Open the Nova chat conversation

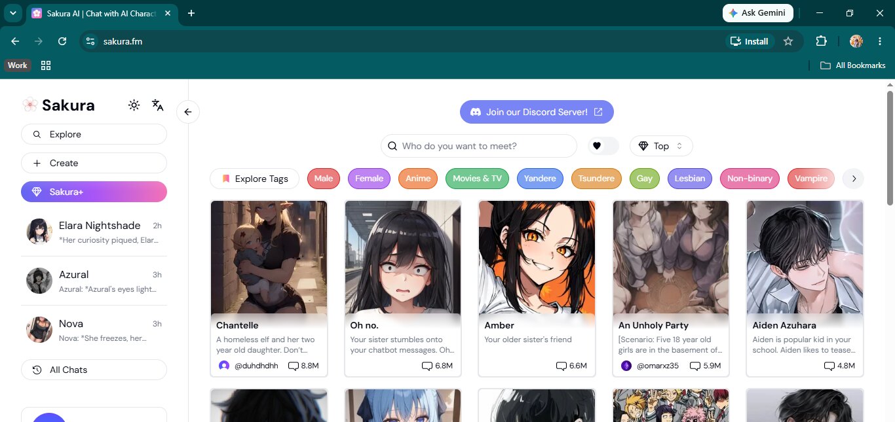tap(94, 330)
